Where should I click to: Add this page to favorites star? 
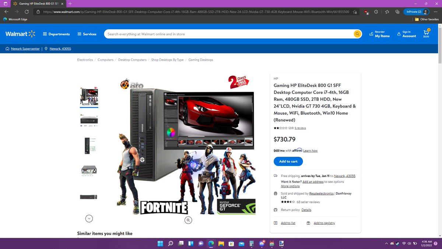tap(354, 12)
